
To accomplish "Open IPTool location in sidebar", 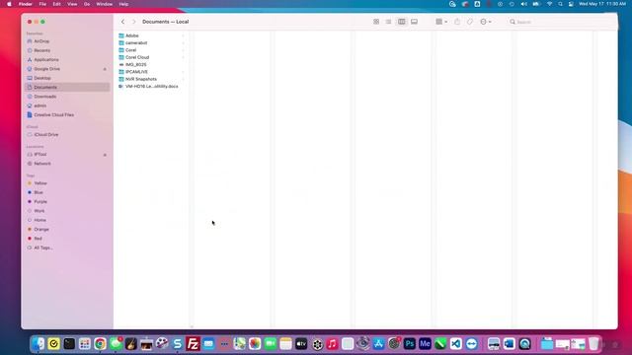I will tap(40, 155).
